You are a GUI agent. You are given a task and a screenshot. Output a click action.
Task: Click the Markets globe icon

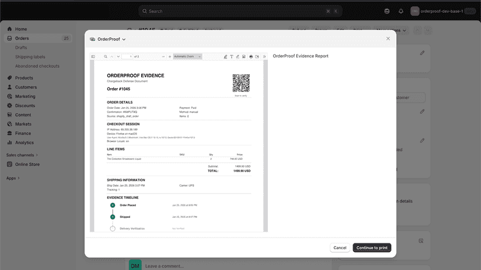click(9, 124)
